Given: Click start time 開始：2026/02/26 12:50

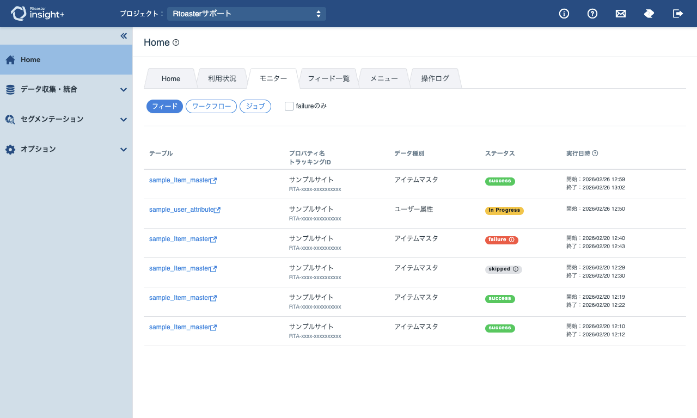Looking at the screenshot, I should tap(595, 209).
